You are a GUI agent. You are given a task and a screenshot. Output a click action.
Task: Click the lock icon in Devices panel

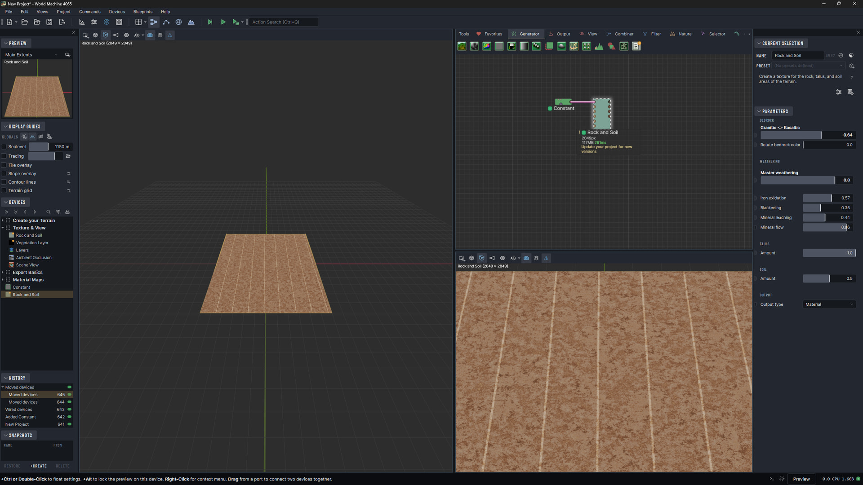pyautogui.click(x=67, y=212)
